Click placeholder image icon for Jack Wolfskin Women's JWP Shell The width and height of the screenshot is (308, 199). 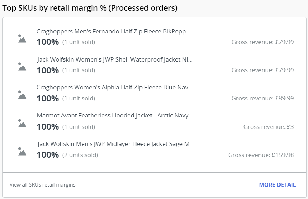click(x=22, y=67)
